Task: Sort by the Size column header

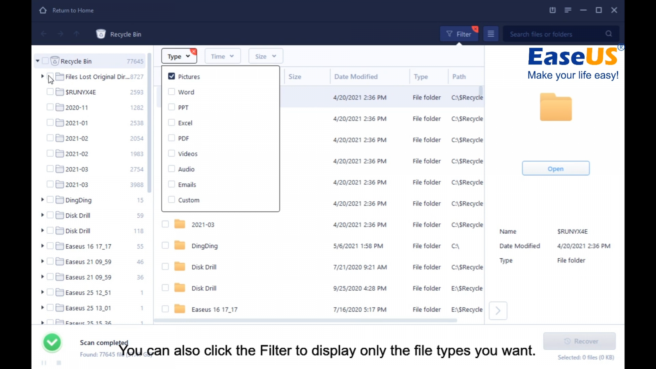Action: point(295,77)
